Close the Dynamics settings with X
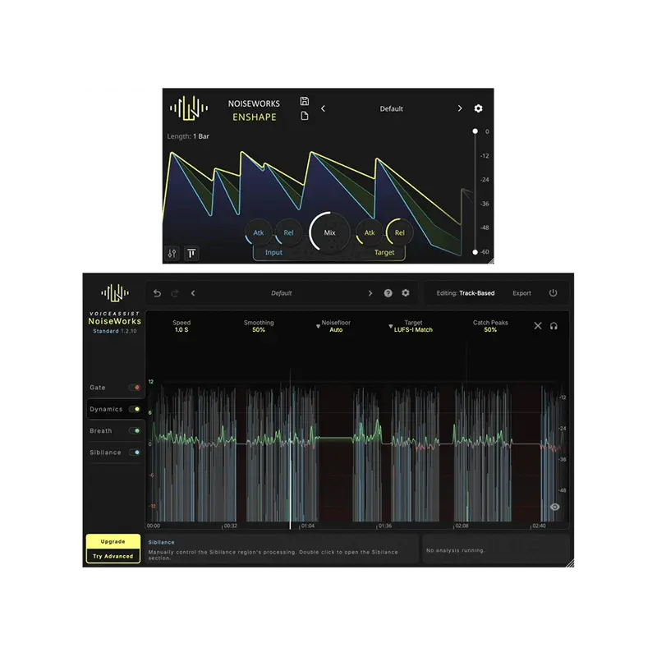This screenshot has width=657, height=657. tap(538, 326)
